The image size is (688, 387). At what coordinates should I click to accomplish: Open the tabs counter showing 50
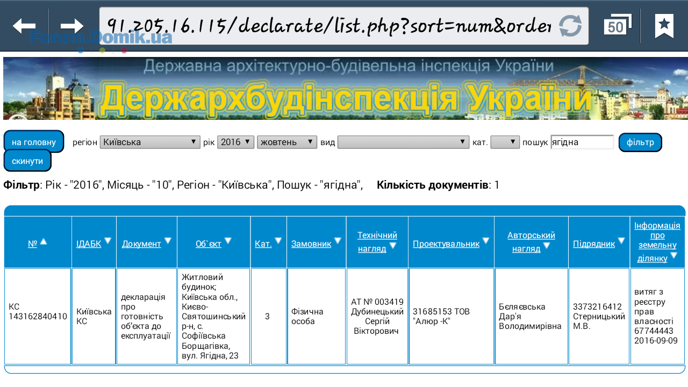point(617,25)
